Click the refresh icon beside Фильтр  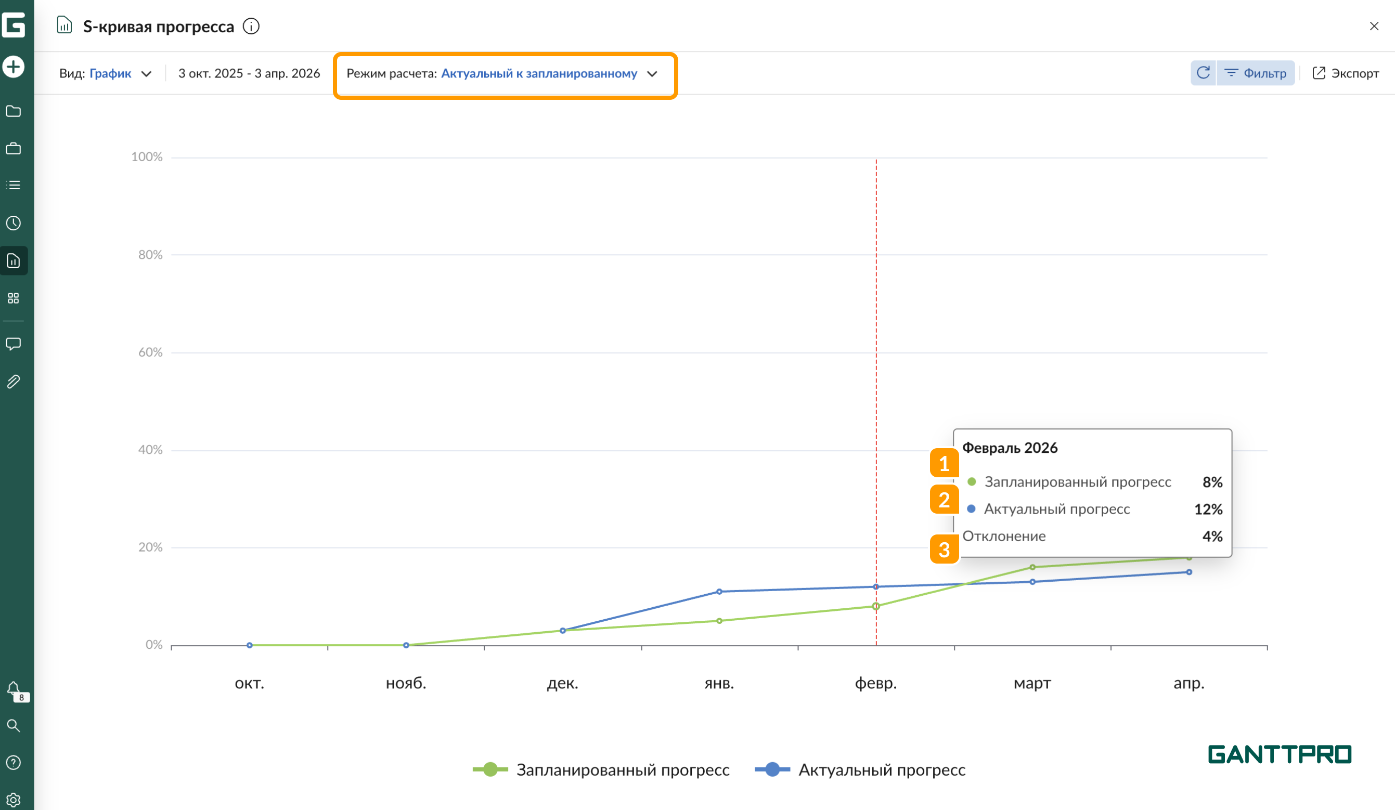(x=1203, y=73)
